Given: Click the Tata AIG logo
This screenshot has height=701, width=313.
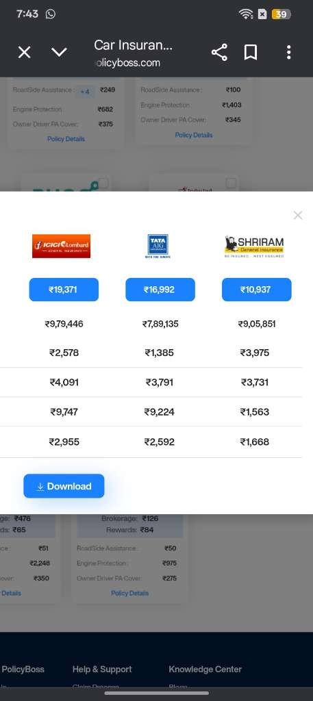Looking at the screenshot, I should click(158, 246).
